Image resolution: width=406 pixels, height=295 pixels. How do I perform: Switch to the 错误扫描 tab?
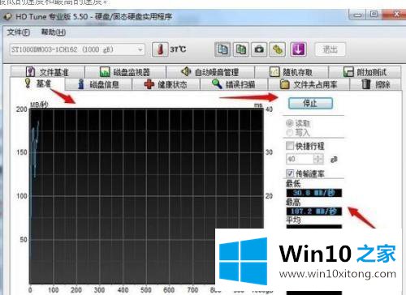[x=234, y=84]
